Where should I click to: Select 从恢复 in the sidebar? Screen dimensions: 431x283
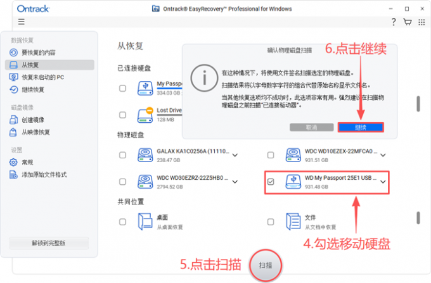49,65
